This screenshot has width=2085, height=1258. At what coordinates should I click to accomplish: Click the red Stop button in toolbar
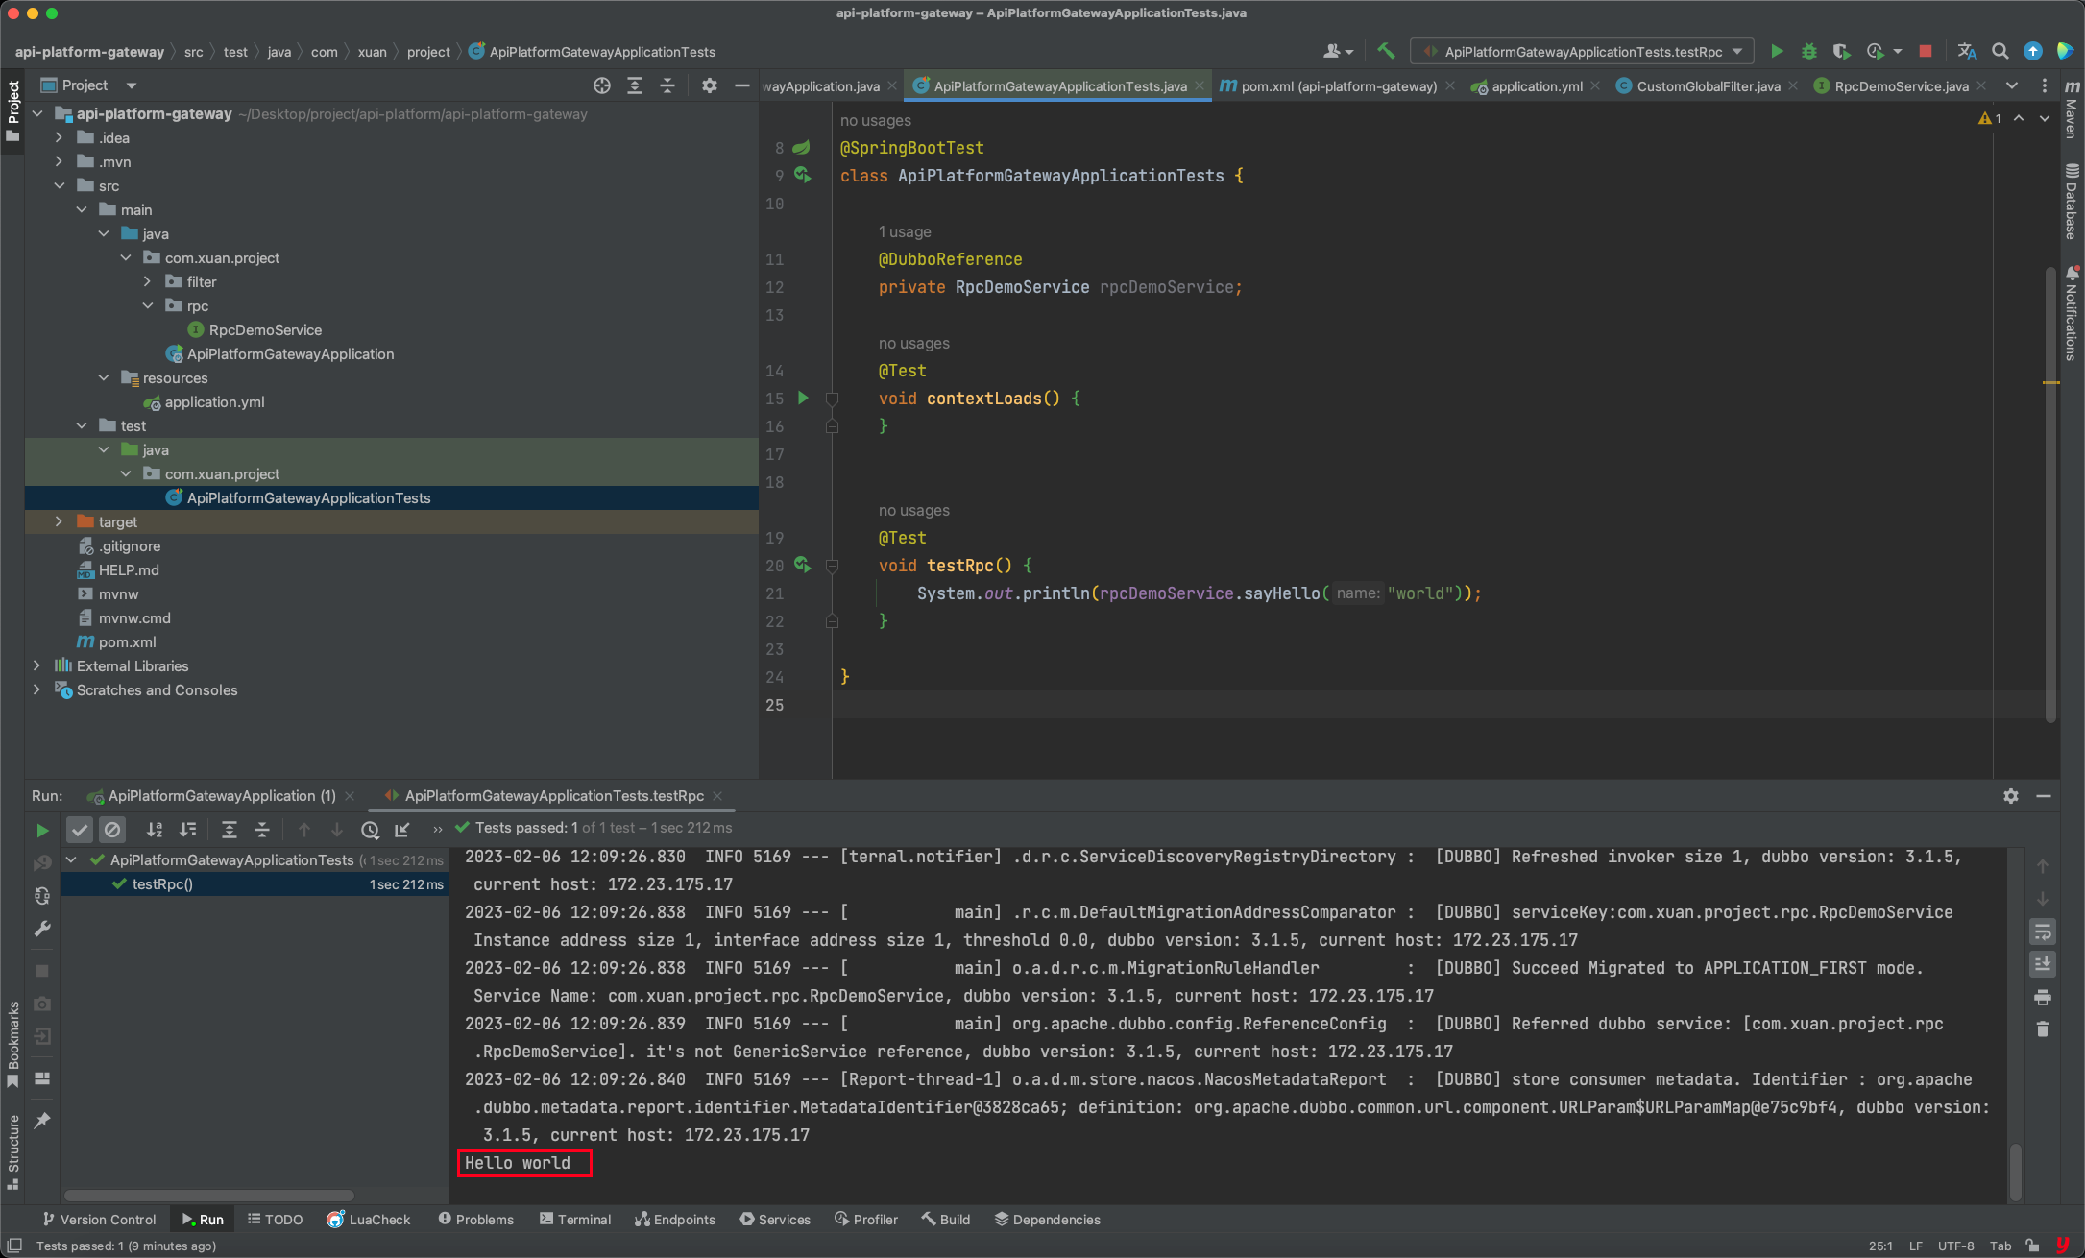(1925, 51)
